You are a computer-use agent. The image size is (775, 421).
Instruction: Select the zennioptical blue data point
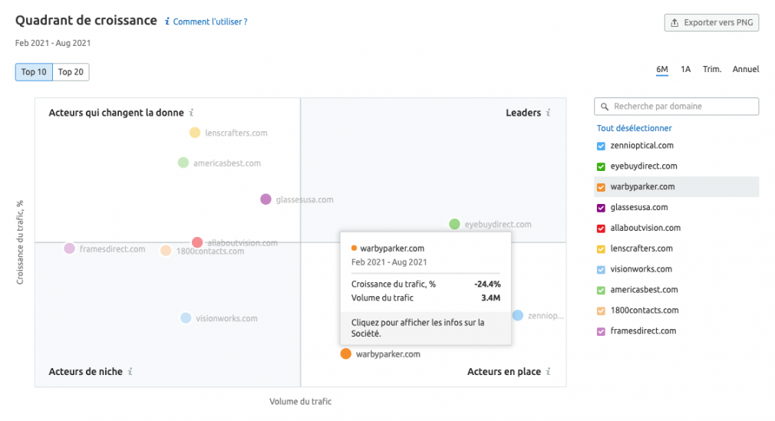point(517,315)
